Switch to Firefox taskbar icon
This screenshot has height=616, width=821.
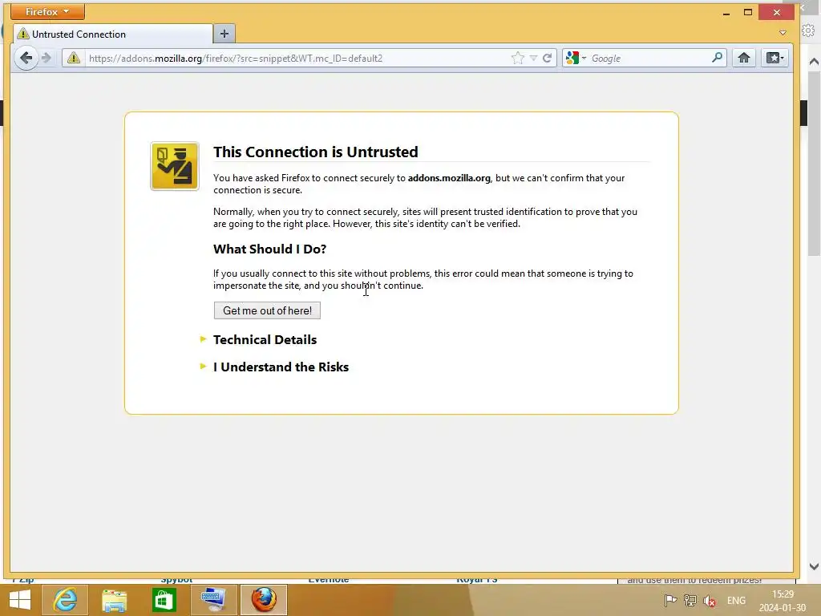[263, 600]
